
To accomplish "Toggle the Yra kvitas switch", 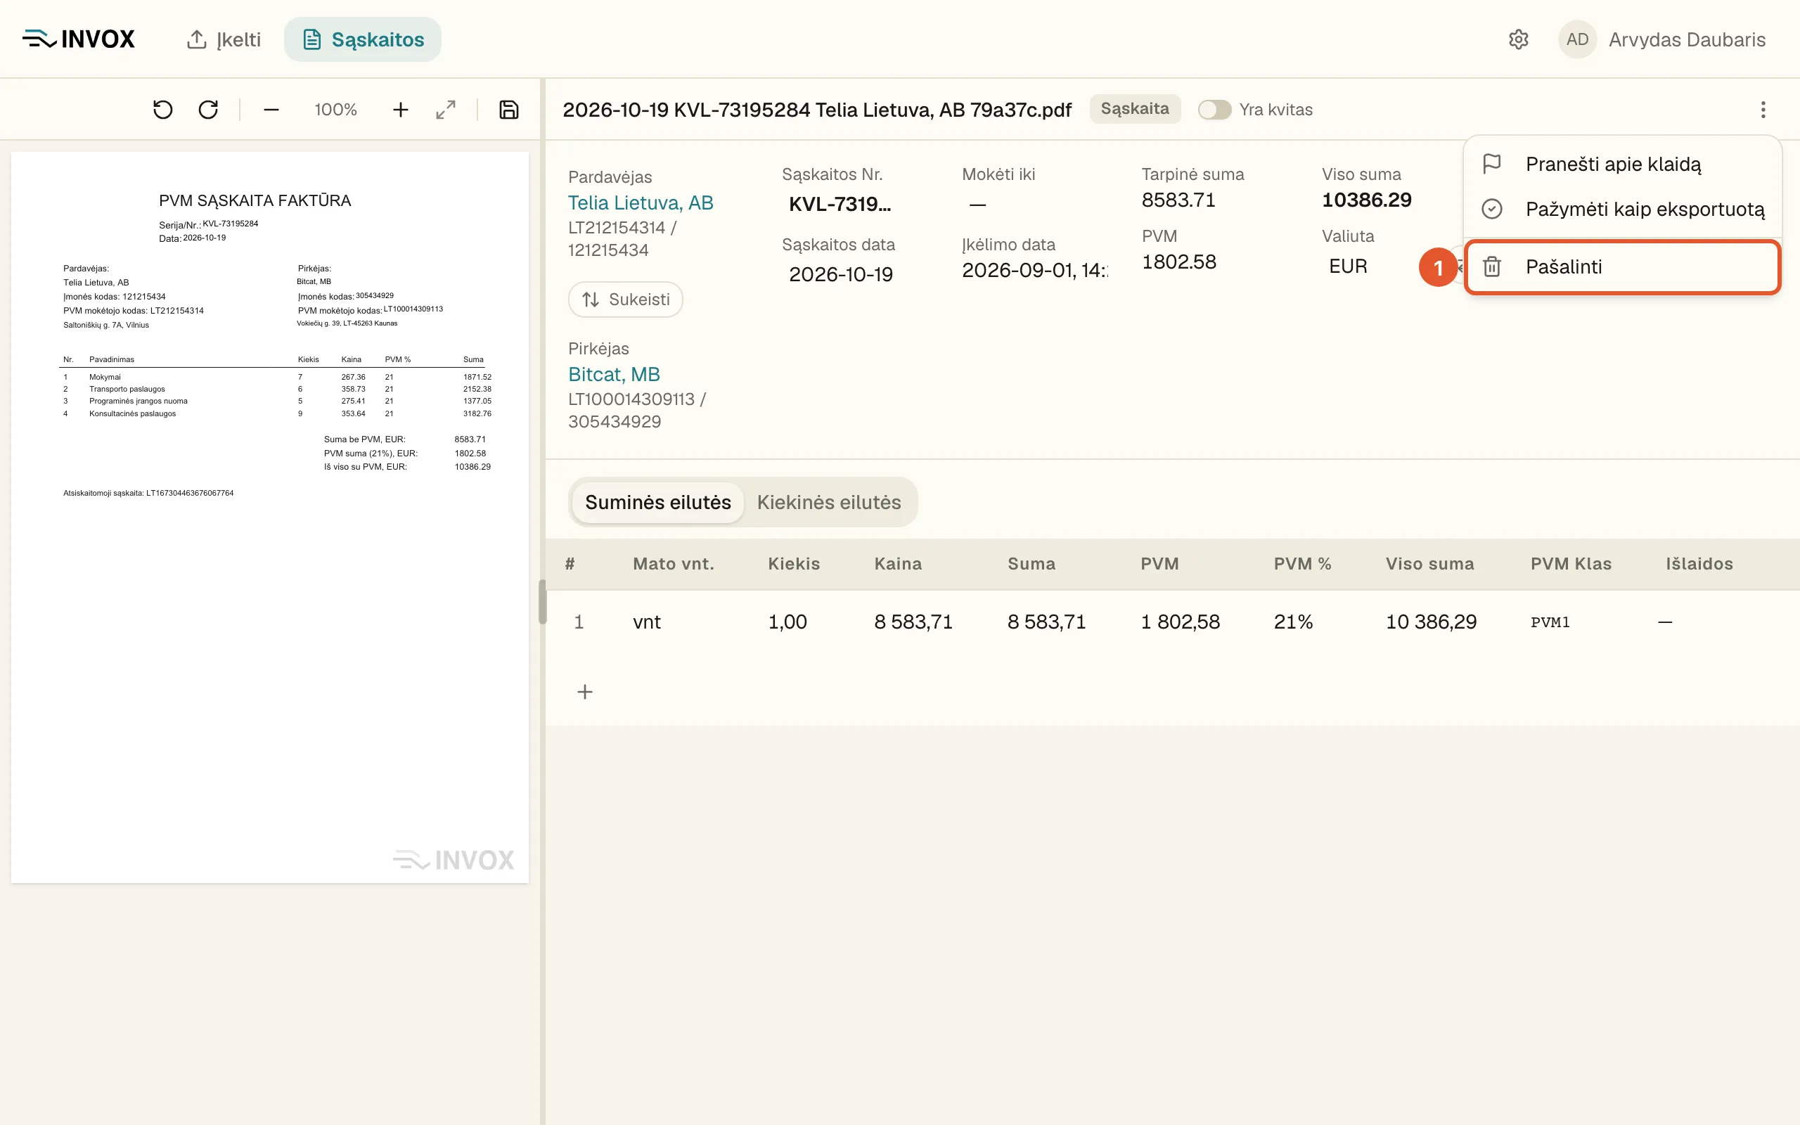I will click(x=1214, y=110).
